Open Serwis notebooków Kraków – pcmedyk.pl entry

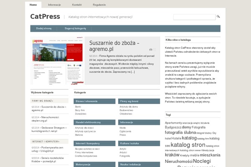(48, 159)
